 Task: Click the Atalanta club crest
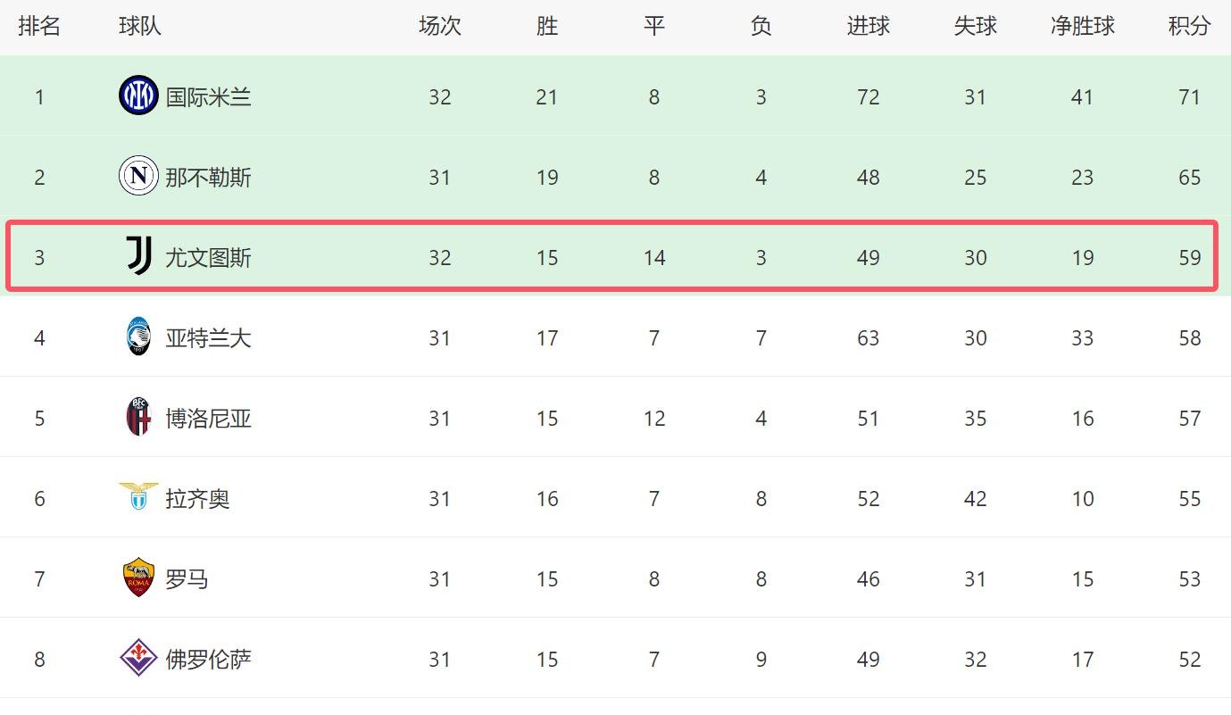tap(138, 337)
